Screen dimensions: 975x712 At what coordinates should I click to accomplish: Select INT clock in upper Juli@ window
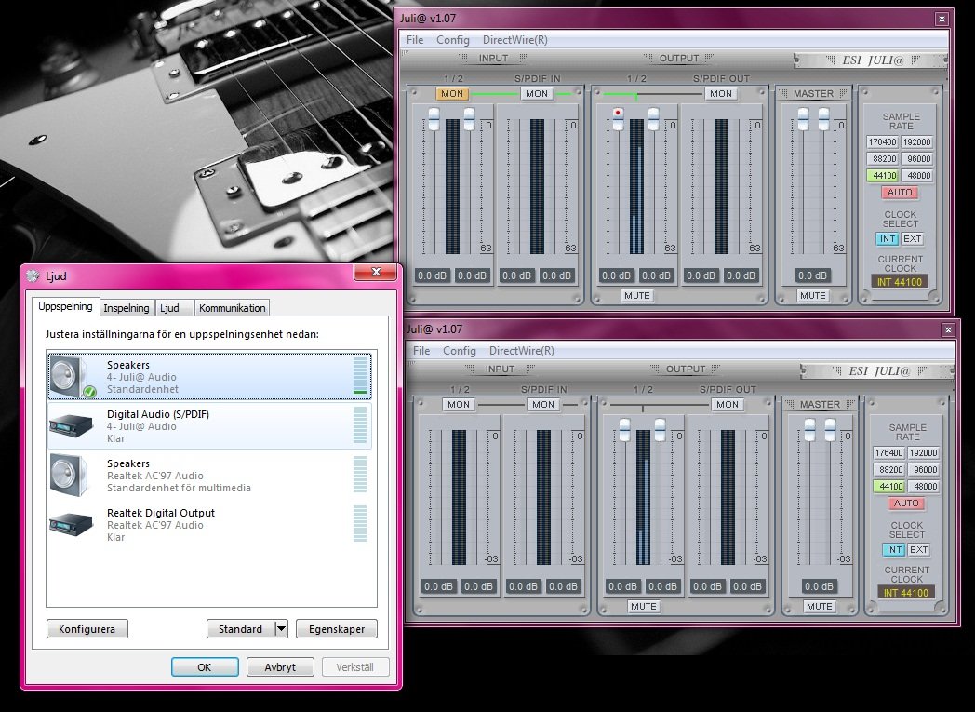pos(888,239)
